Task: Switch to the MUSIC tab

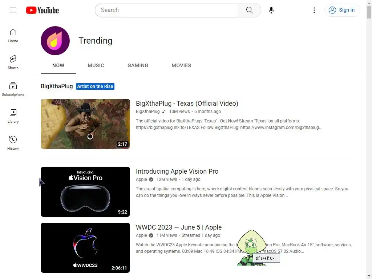Action: pyautogui.click(x=96, y=65)
